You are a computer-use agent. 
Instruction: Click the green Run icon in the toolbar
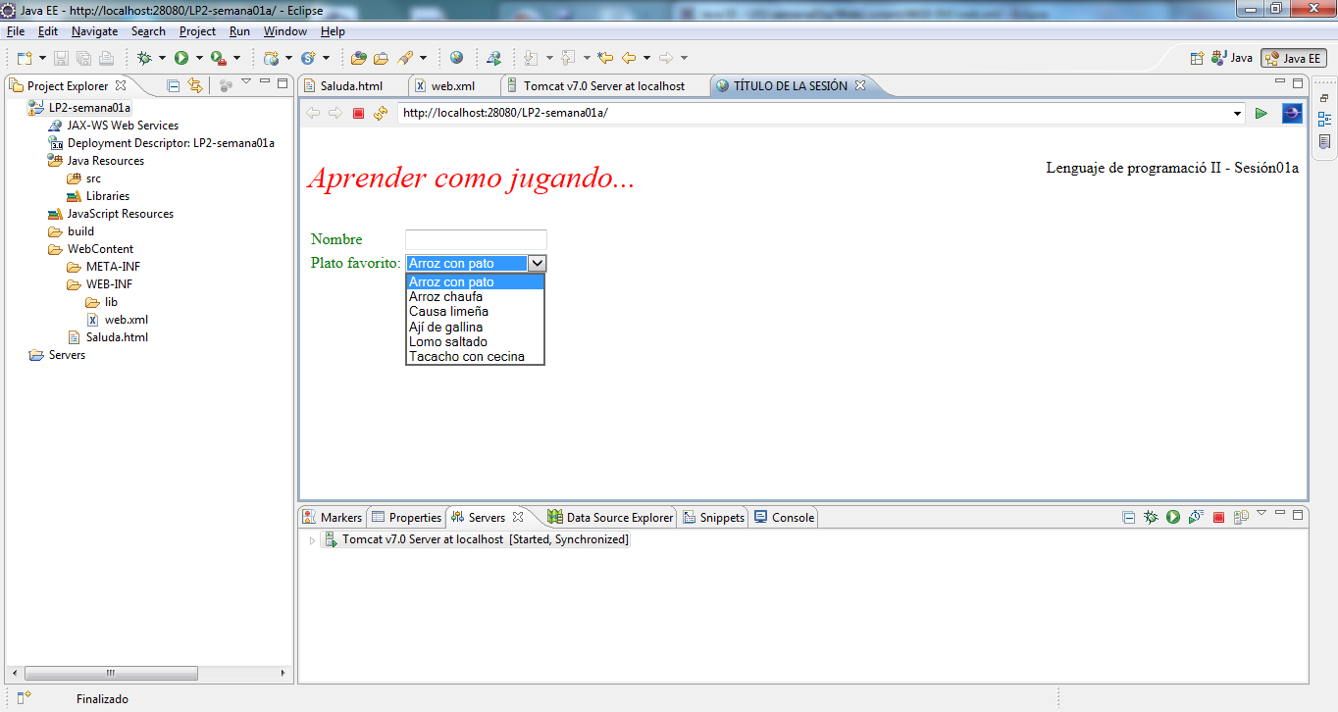pos(181,59)
